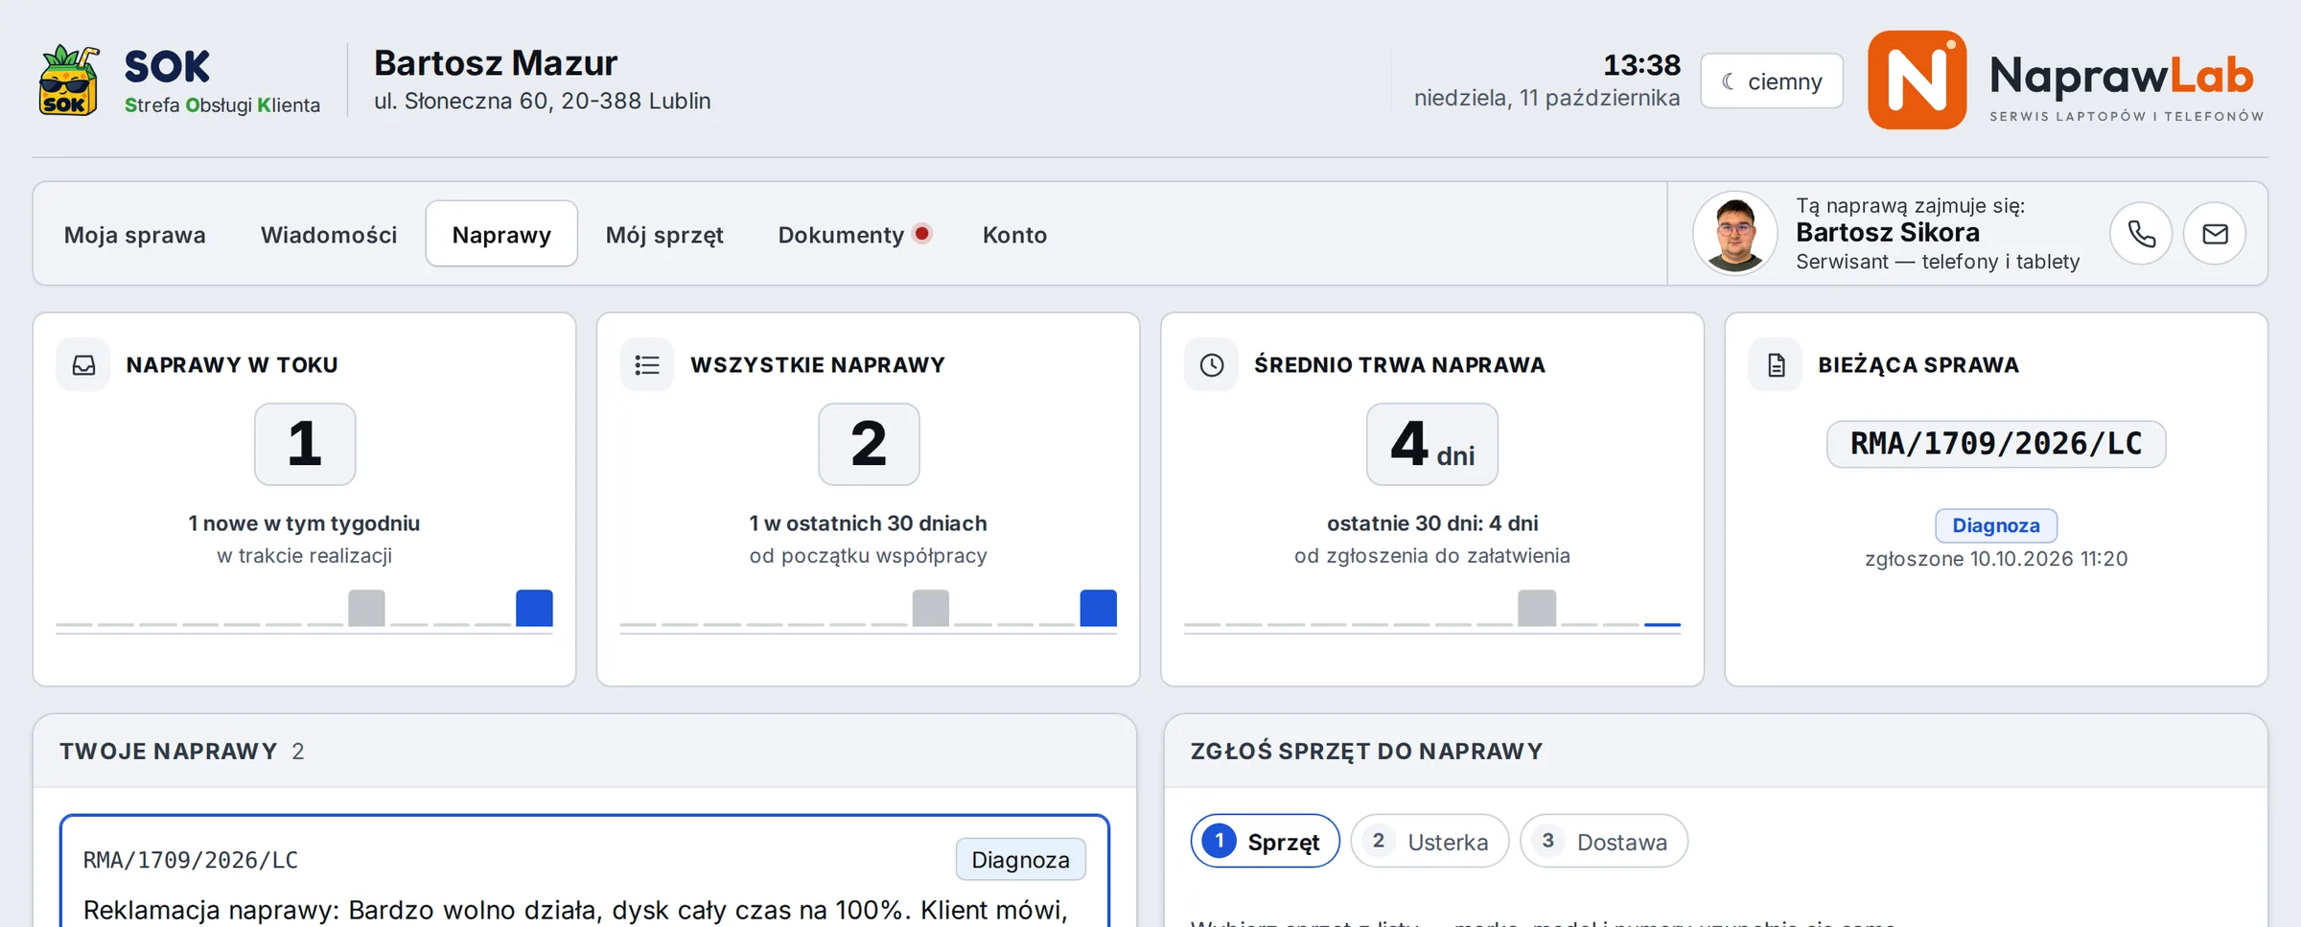Click the clock icon on Średnio trwa naprawa
2301x927 pixels.
(x=1212, y=365)
